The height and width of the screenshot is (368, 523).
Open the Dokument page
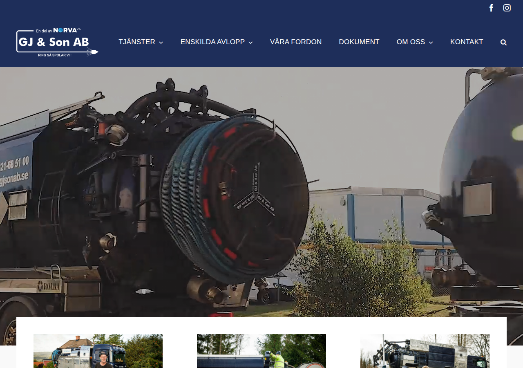tap(359, 42)
